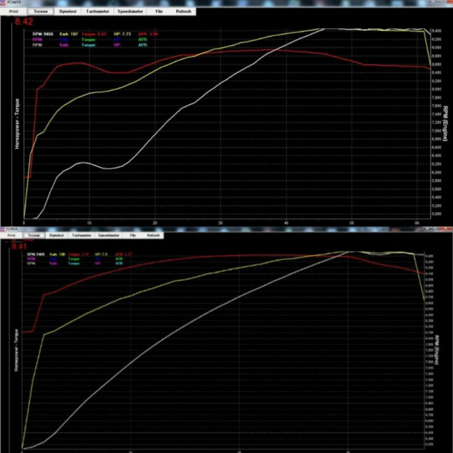This screenshot has width=453, height=453.
Task: Open the File menu of the bottom window
Action: tap(132, 234)
